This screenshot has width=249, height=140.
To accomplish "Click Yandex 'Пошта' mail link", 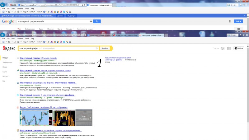I will click(x=216, y=48).
